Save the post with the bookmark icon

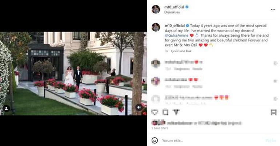(273, 112)
